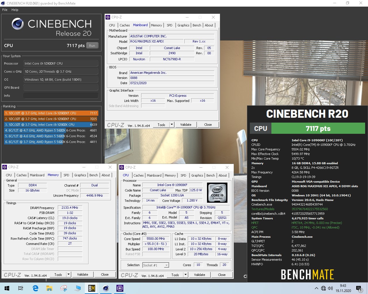Click Validate in Mainboard CPU-Z window
Viewport: 368px width, 294px height.
click(186, 125)
